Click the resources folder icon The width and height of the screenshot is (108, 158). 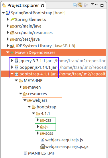[x=25, y=94]
